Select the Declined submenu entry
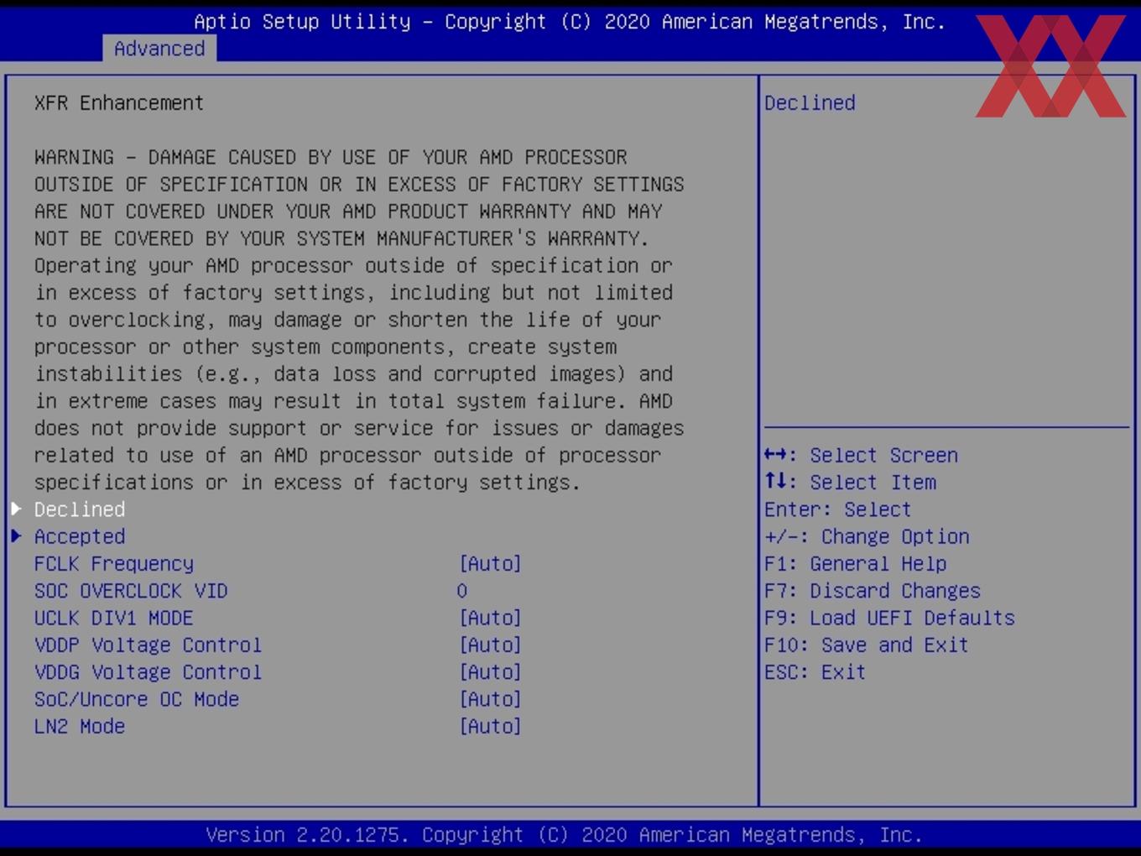The height and width of the screenshot is (856, 1141). point(80,509)
